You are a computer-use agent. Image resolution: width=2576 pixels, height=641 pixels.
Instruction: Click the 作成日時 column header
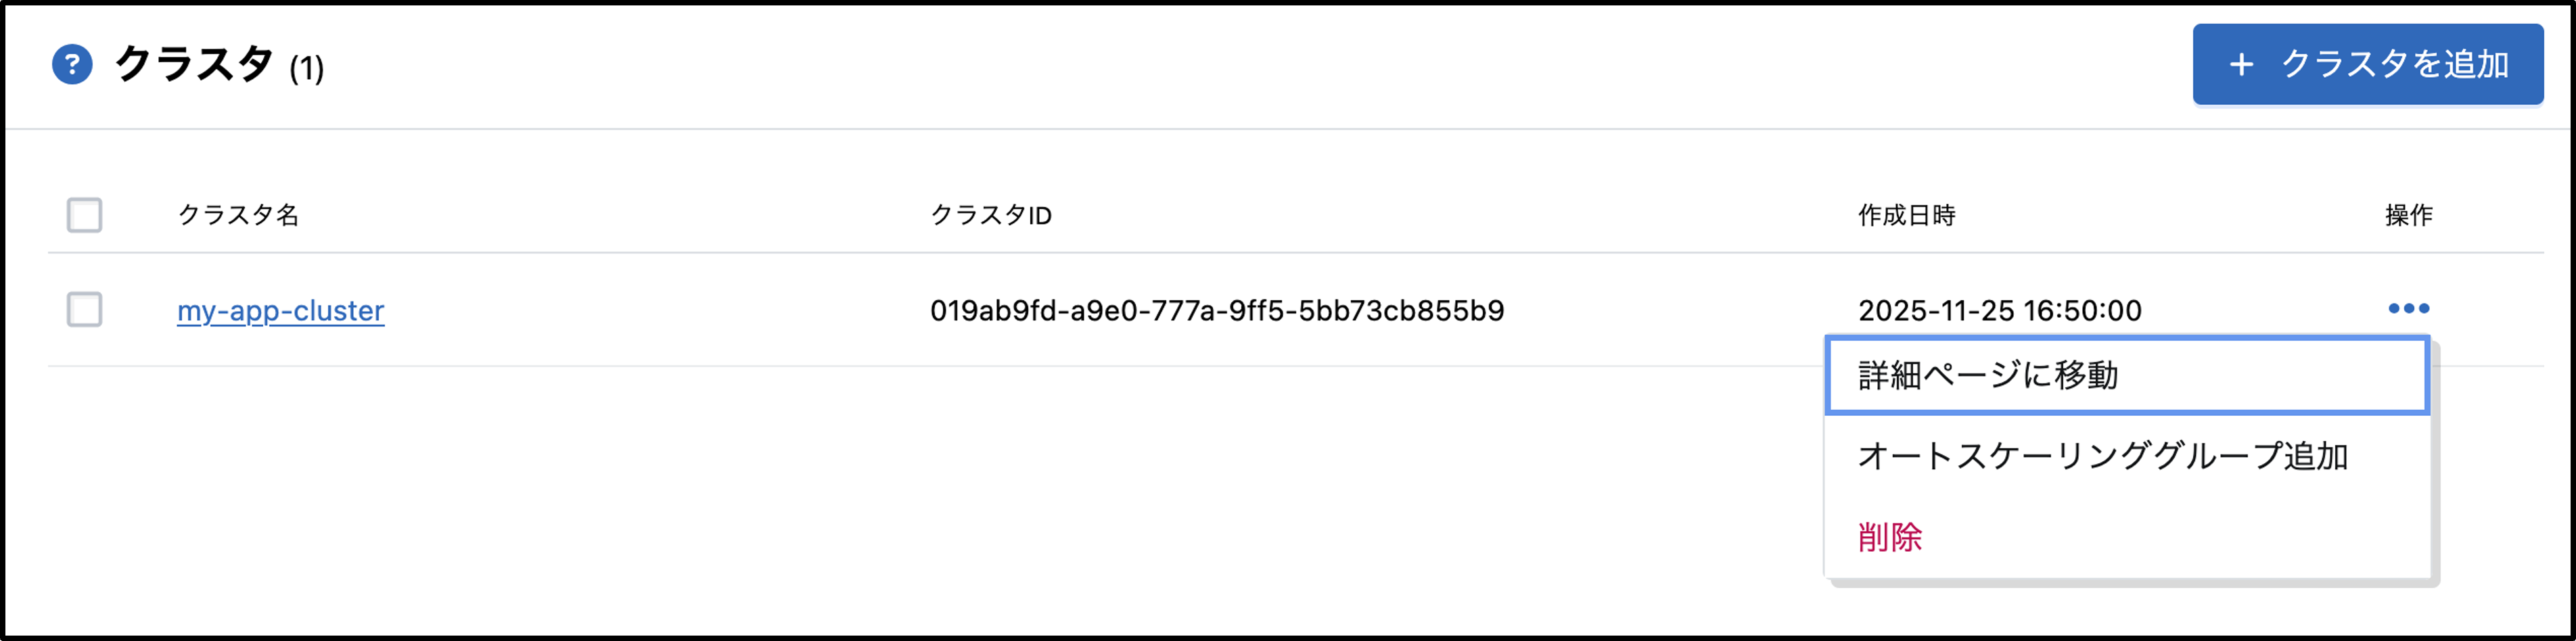tap(1906, 215)
